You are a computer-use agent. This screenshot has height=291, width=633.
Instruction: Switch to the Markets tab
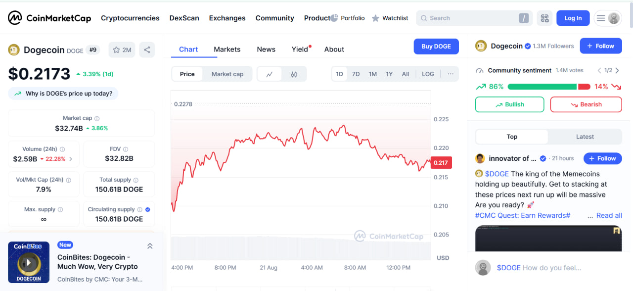(227, 49)
